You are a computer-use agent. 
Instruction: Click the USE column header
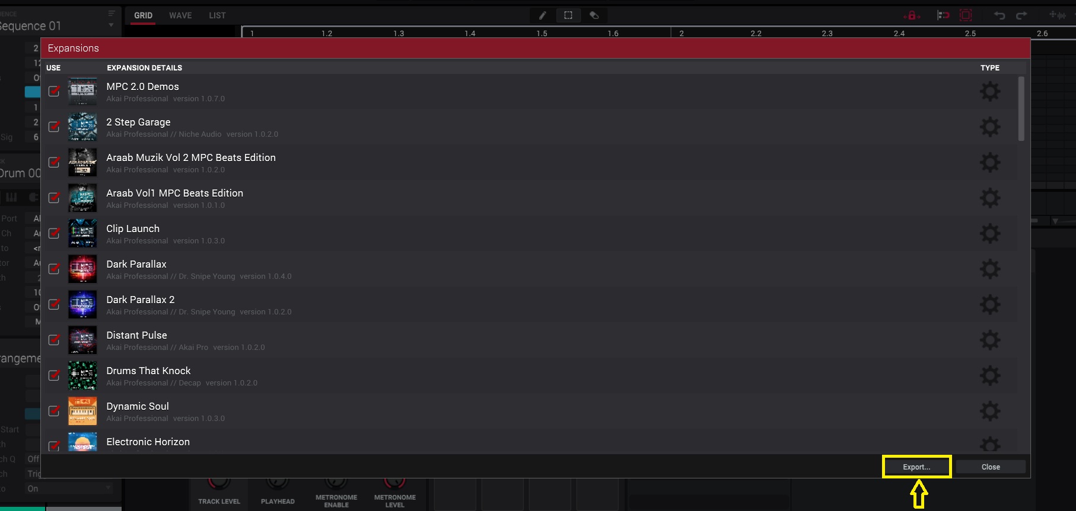coord(53,68)
